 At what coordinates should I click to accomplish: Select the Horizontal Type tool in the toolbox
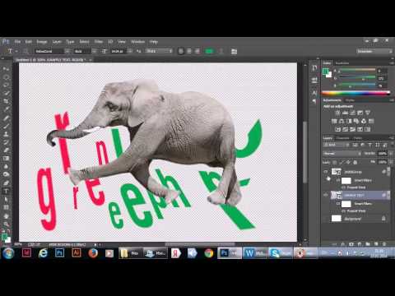coord(6,192)
